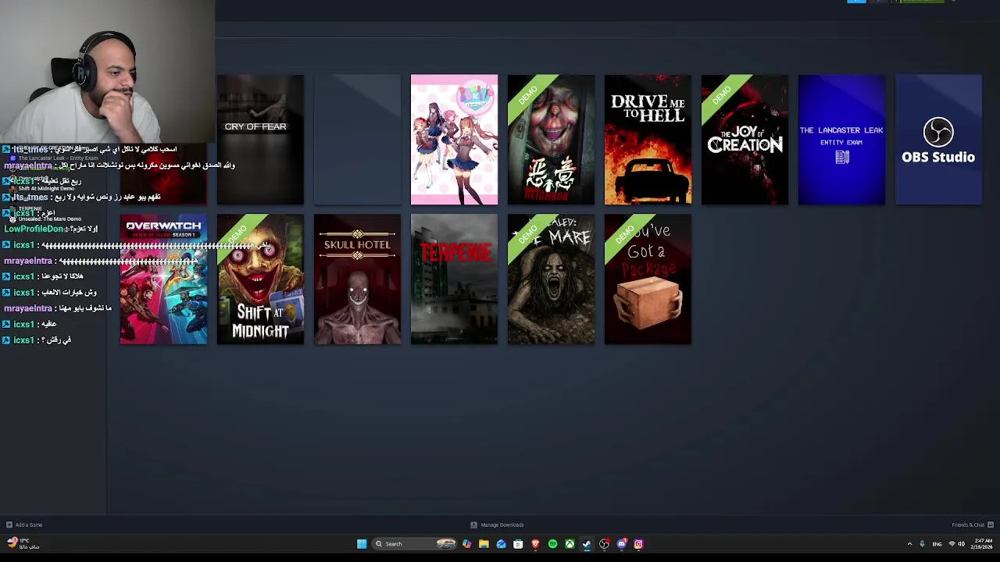
Task: Click the search highlight image in taskbar
Action: click(x=446, y=544)
